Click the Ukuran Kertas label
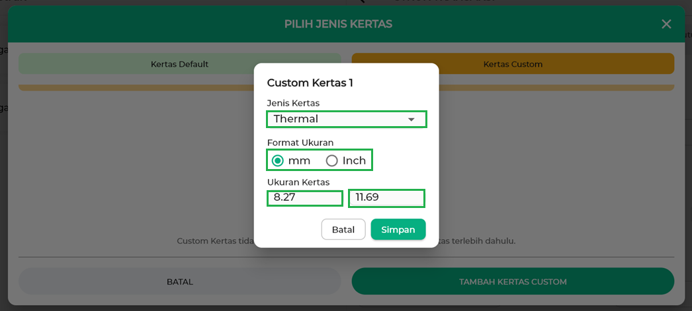 [x=298, y=182]
